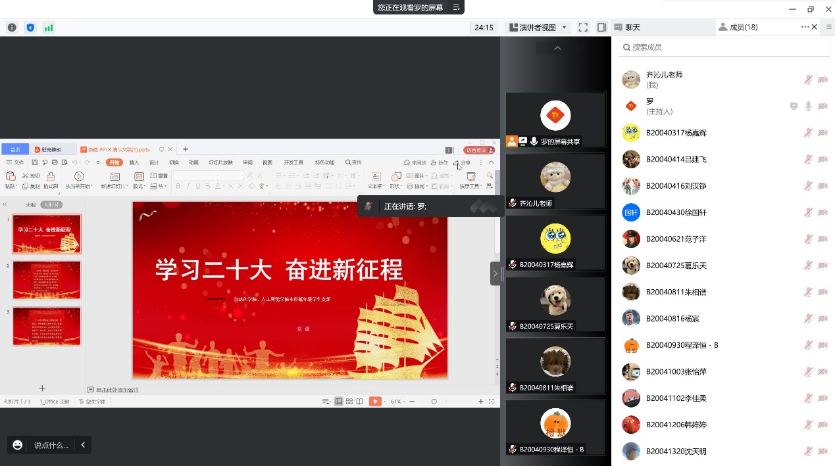Image resolution: width=835 pixels, height=466 pixels.
Task: Click the blue security shield icon
Action: (x=30, y=28)
